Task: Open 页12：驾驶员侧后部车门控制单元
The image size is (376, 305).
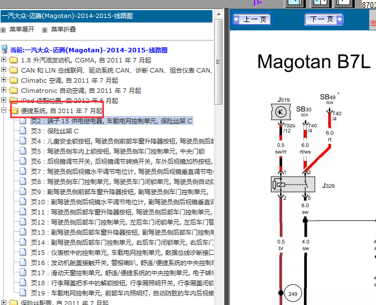Action: (x=122, y=222)
